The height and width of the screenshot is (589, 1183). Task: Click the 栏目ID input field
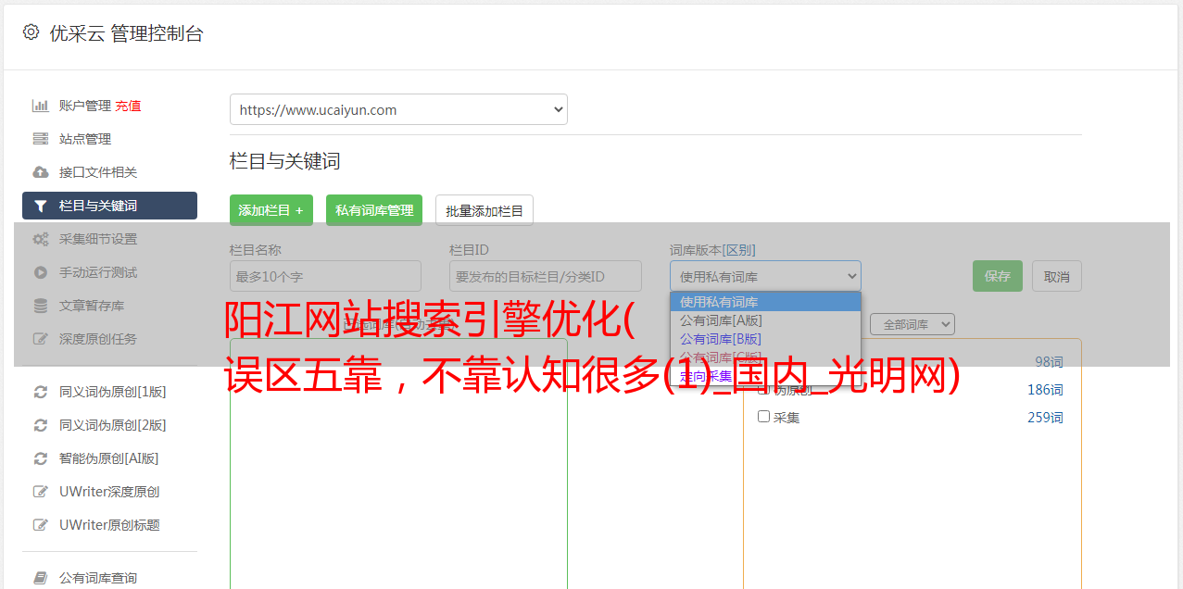tap(546, 276)
